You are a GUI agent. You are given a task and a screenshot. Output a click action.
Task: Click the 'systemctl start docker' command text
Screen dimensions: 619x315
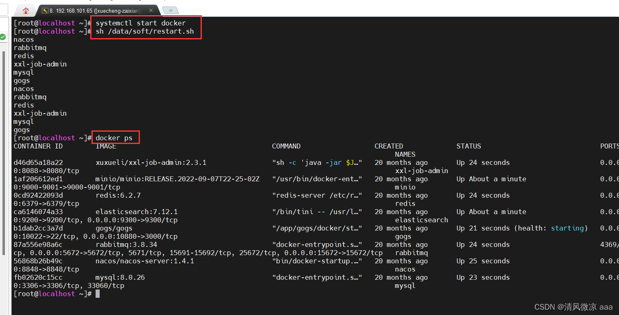141,23
